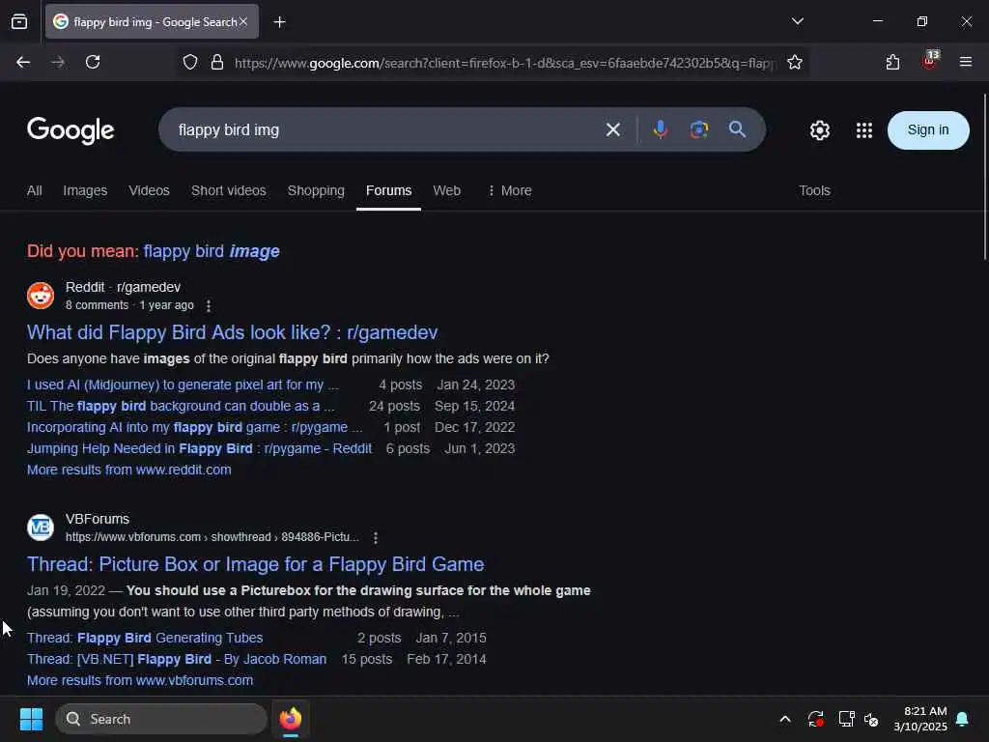This screenshot has width=989, height=742.
Task: Click the page's vertical scrollbar thumb
Action: [984, 177]
